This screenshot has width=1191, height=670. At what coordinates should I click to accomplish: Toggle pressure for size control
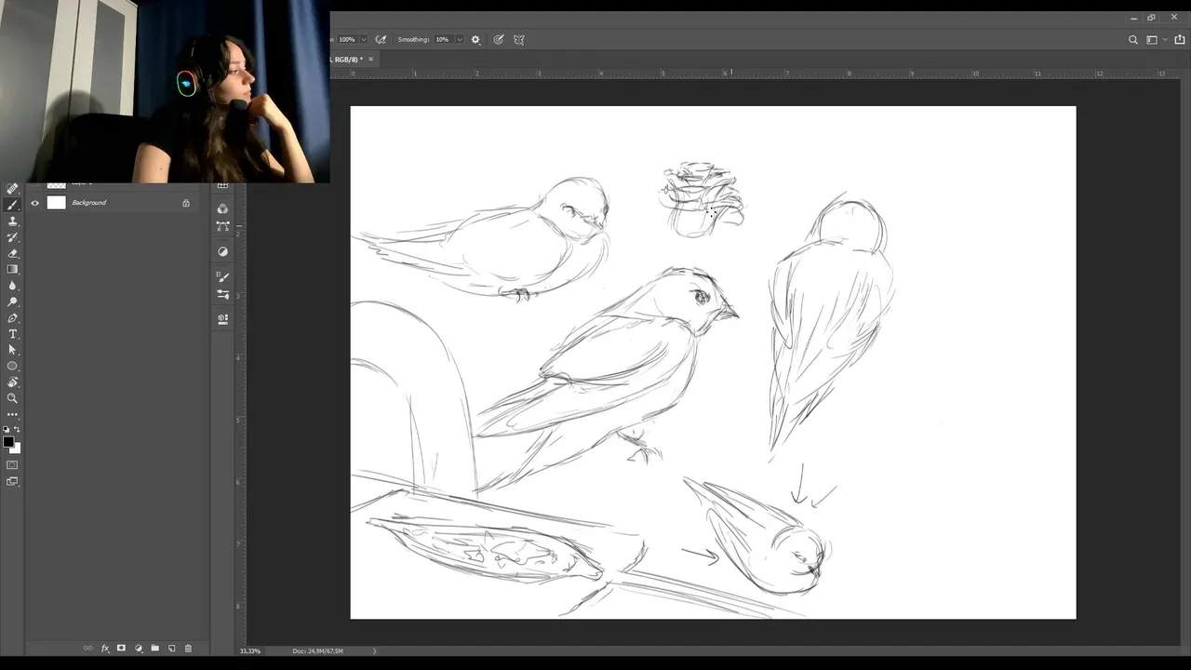tap(499, 40)
